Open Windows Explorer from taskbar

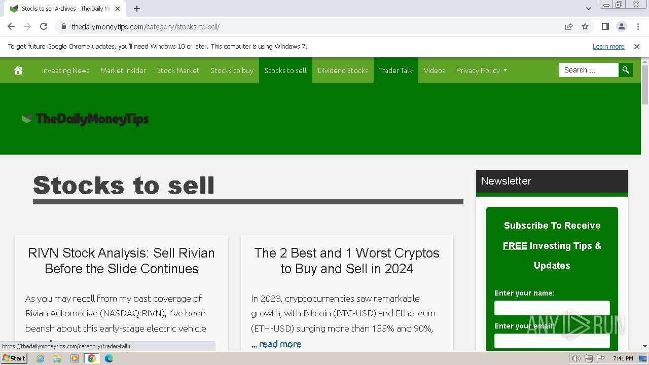[57, 358]
